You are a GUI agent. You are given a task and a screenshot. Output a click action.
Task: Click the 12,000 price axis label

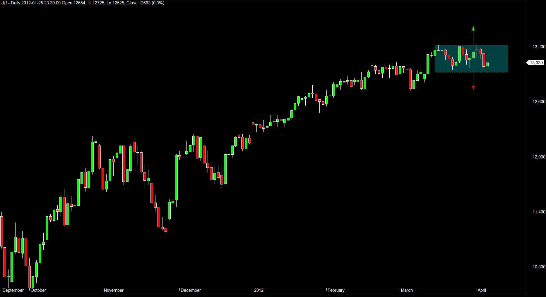point(539,157)
